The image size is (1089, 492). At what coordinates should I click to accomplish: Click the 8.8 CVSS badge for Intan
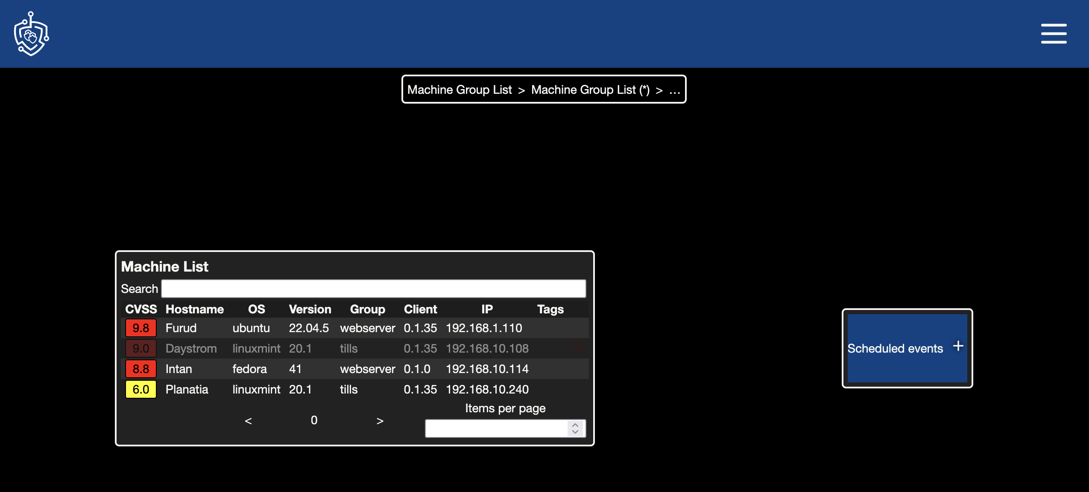click(x=141, y=369)
